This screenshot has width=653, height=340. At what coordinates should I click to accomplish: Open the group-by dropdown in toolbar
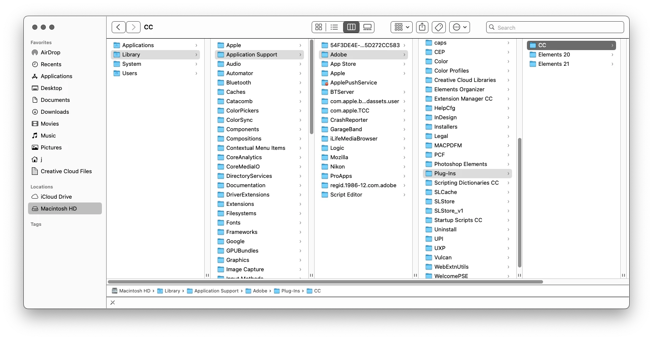[401, 27]
